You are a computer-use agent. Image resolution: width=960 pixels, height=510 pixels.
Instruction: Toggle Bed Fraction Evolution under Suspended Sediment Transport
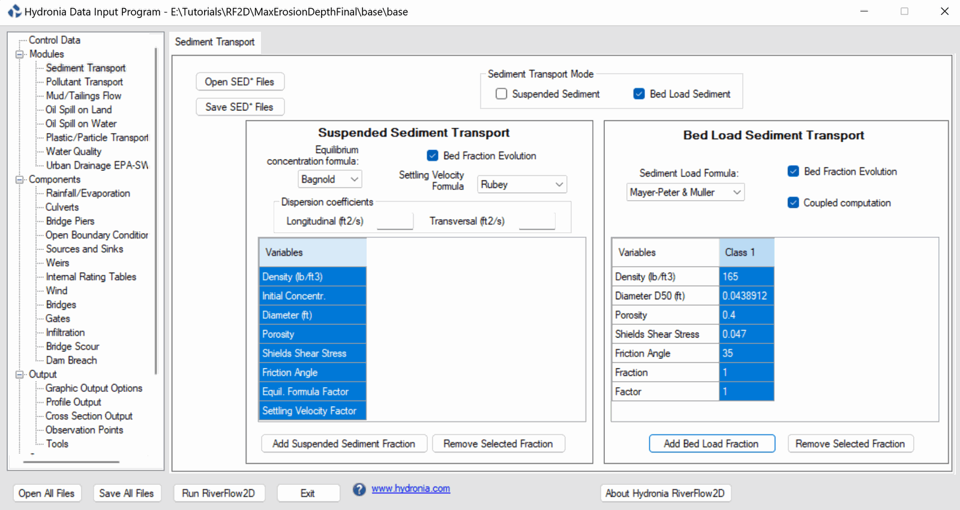[x=433, y=156]
